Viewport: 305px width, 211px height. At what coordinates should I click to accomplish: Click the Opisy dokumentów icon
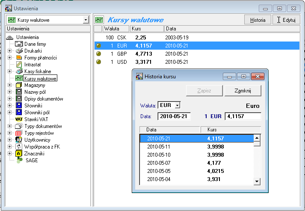coord(19,99)
